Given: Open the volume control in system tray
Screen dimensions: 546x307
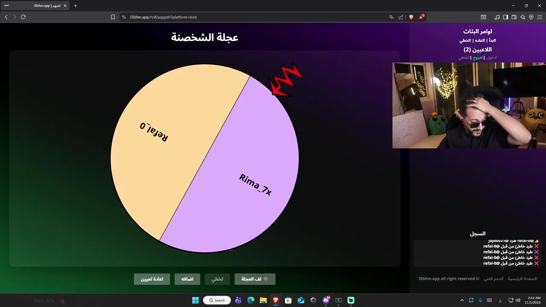Looking at the screenshot, I should click(x=518, y=300).
